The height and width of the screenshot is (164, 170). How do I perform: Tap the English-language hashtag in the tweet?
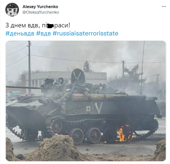pos(85,33)
